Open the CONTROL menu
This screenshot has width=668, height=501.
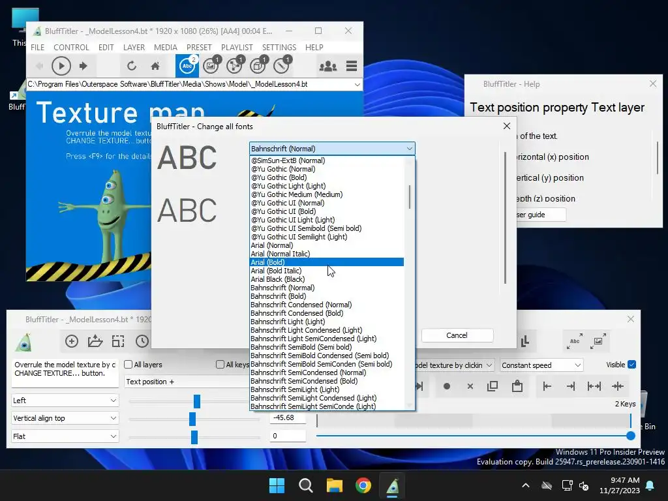point(71,47)
